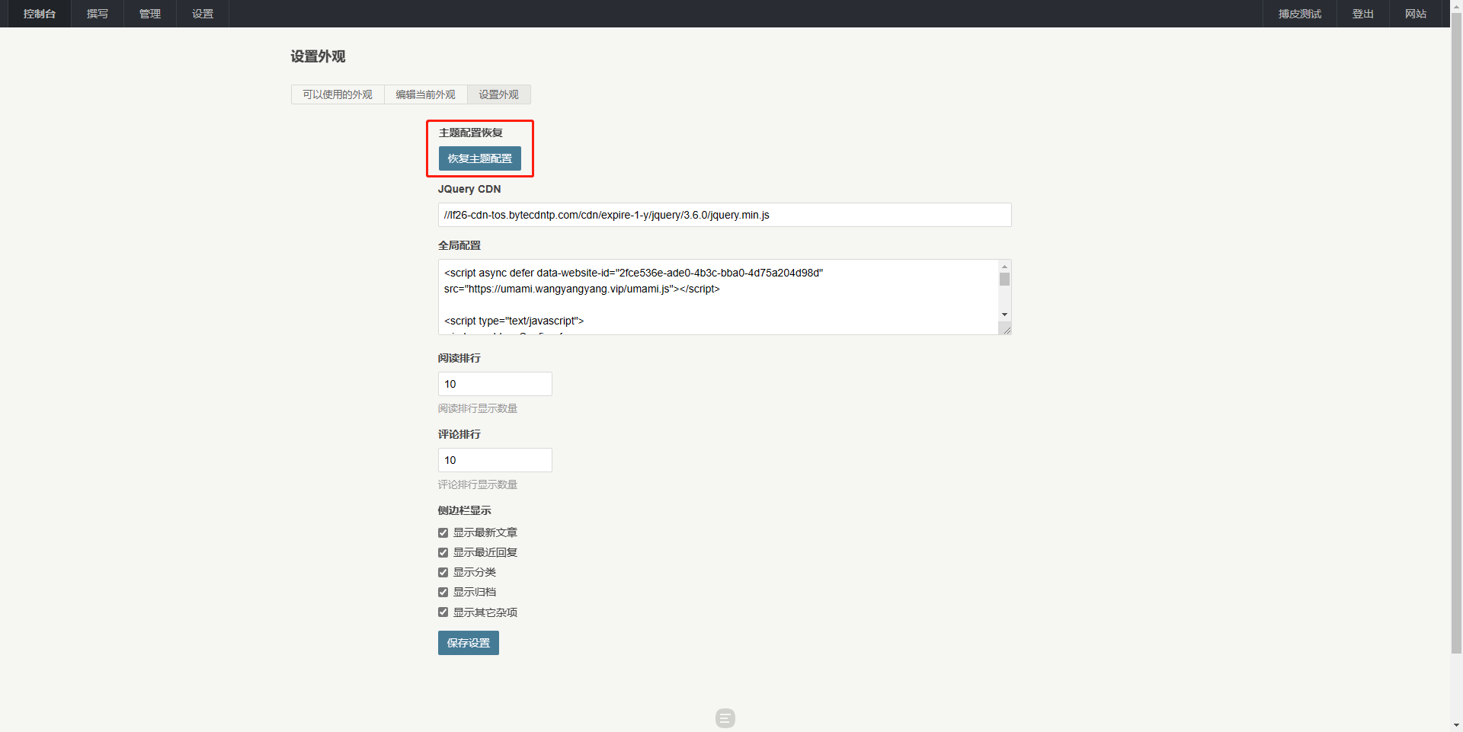Open the 管理 menu in top bar
This screenshot has width=1463, height=732.
coord(150,14)
